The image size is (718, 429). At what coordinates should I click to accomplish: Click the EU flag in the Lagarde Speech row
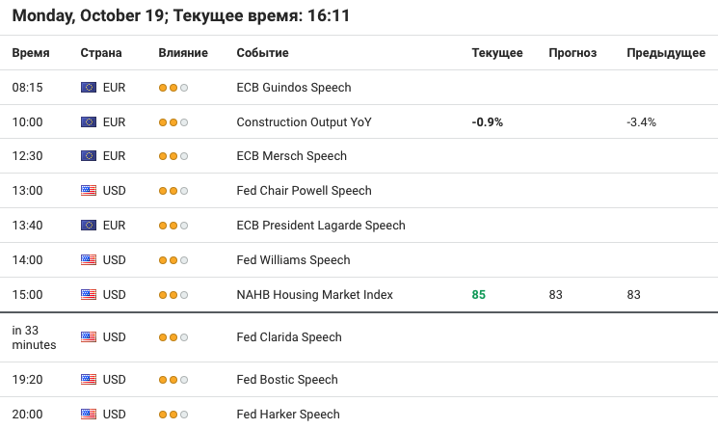(x=89, y=226)
